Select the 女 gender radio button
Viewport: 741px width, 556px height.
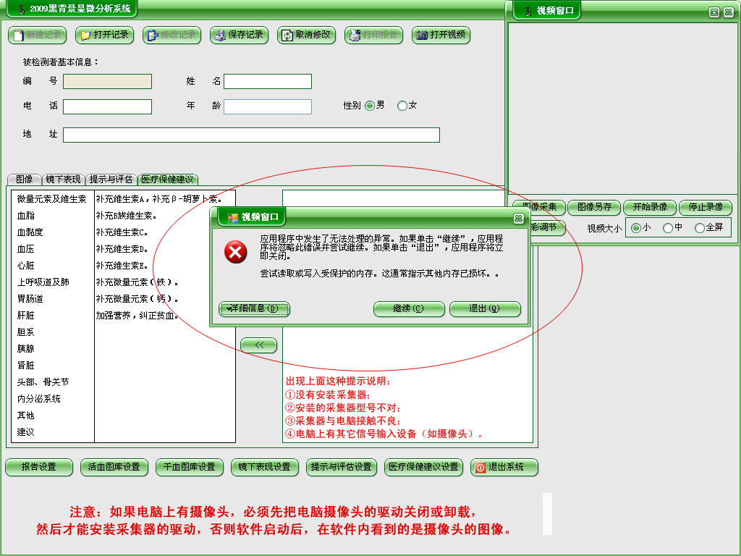coord(402,106)
